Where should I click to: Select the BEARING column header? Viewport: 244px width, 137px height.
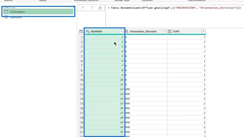(104, 31)
